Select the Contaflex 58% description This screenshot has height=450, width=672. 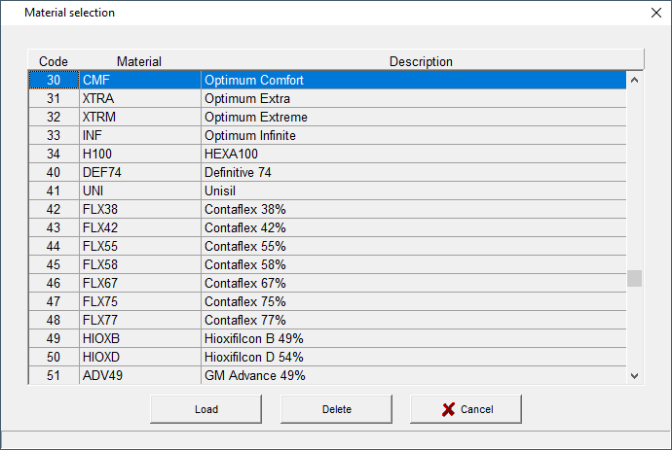(414, 264)
